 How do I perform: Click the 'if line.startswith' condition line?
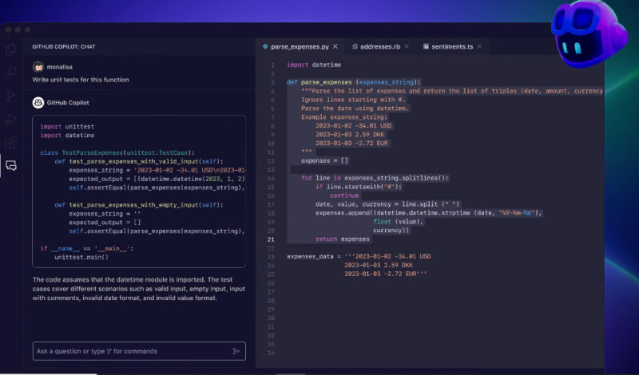pyautogui.click(x=359, y=187)
